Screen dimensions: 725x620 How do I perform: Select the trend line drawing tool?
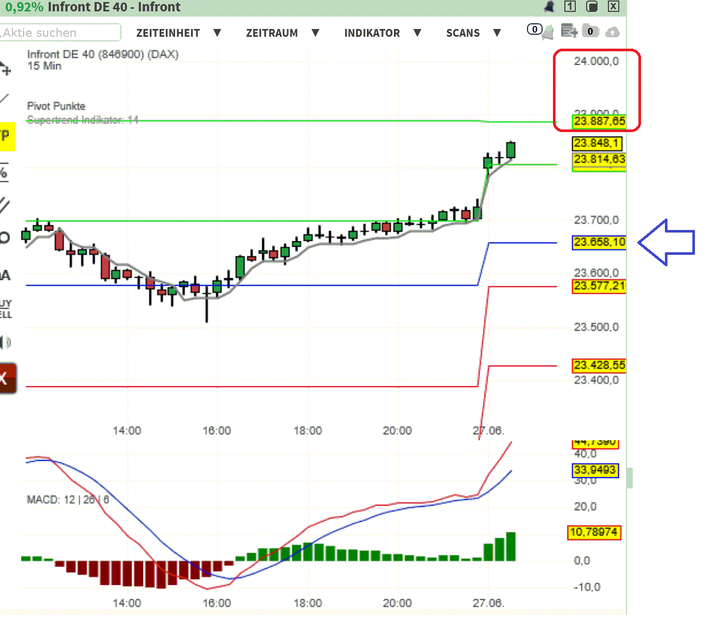pyautogui.click(x=4, y=98)
